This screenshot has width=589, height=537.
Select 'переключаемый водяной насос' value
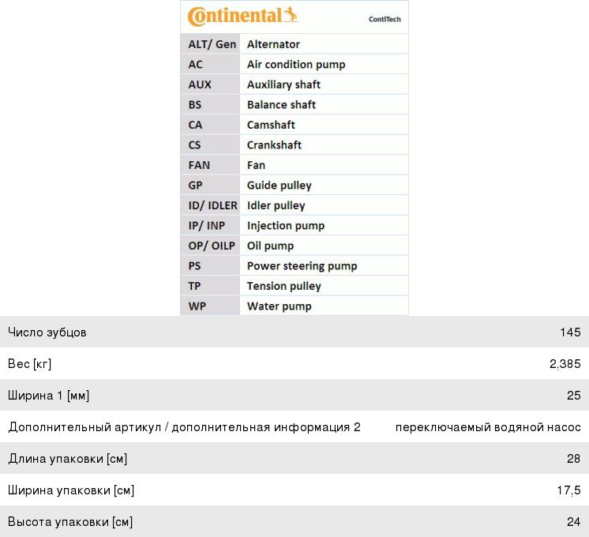click(488, 427)
